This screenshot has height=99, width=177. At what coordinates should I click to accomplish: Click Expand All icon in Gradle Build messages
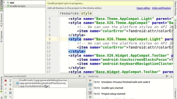click(x=11, y=81)
